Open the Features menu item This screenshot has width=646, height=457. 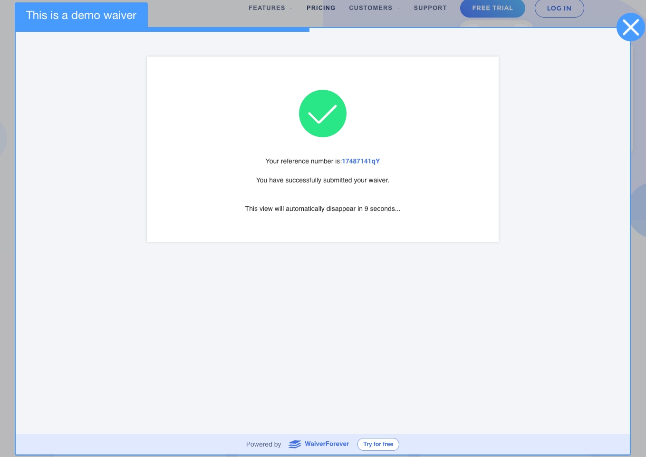[267, 8]
